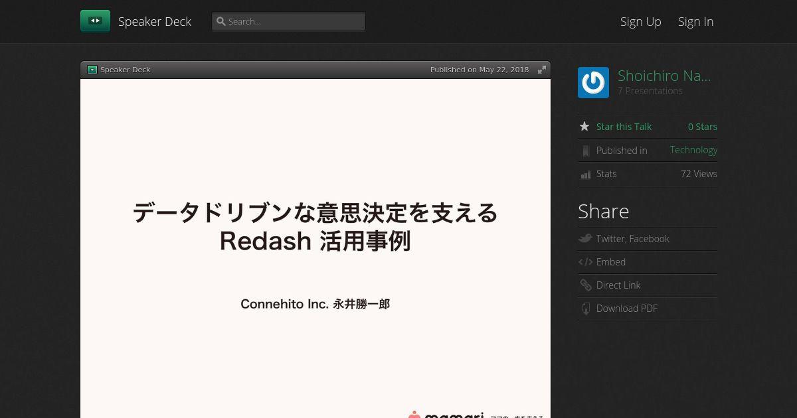Click the bar chart Stats icon
This screenshot has height=418, width=797.
pos(585,174)
